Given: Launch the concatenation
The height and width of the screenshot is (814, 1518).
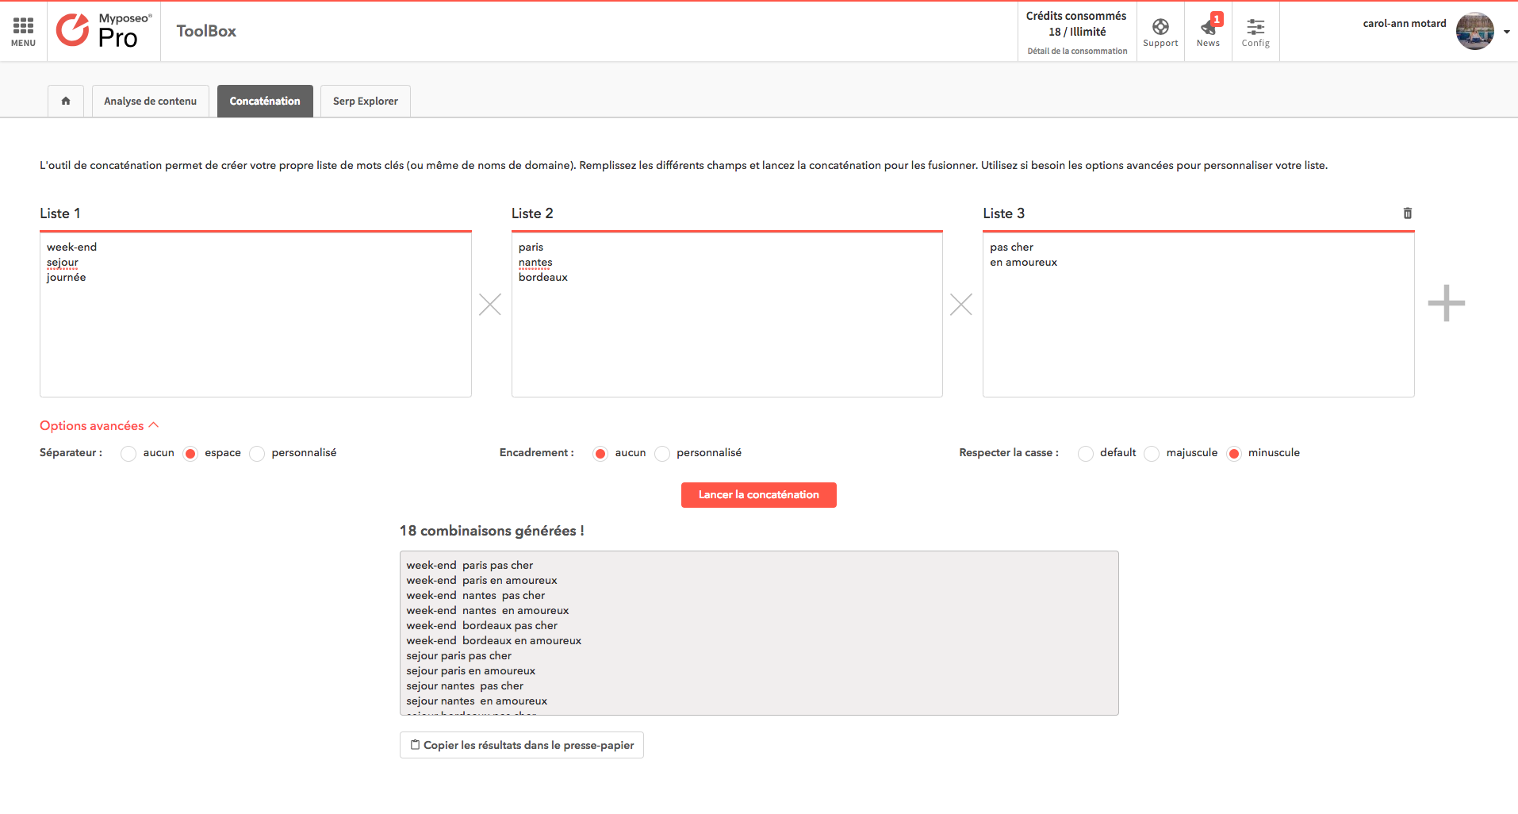Looking at the screenshot, I should pos(758,494).
